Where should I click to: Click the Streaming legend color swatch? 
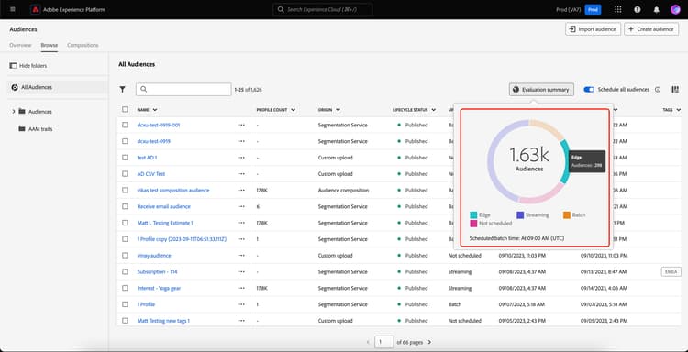coord(520,214)
